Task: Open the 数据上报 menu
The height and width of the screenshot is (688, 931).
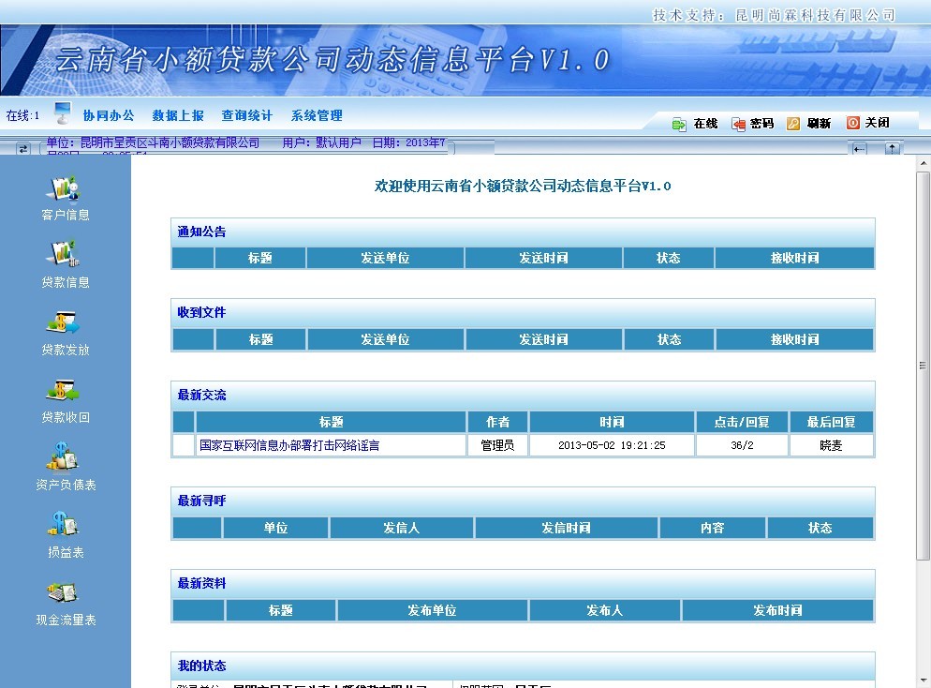Action: (178, 116)
